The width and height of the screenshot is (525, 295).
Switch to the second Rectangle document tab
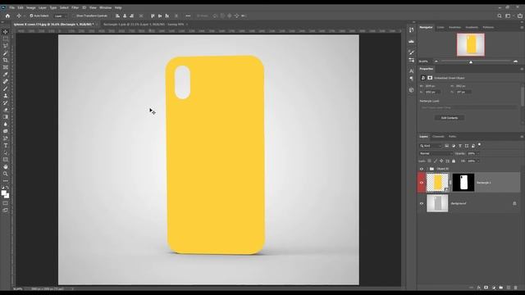click(x=144, y=25)
